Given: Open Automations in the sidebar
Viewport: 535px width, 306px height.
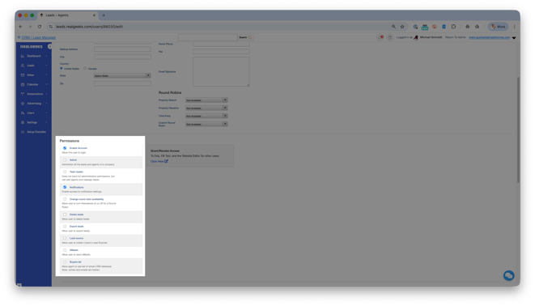Looking at the screenshot, I should pyautogui.click(x=35, y=94).
